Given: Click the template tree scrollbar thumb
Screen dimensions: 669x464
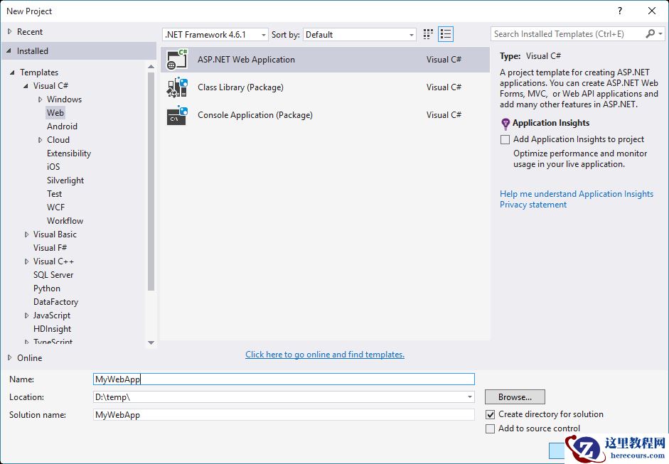Looking at the screenshot, I should [151, 181].
